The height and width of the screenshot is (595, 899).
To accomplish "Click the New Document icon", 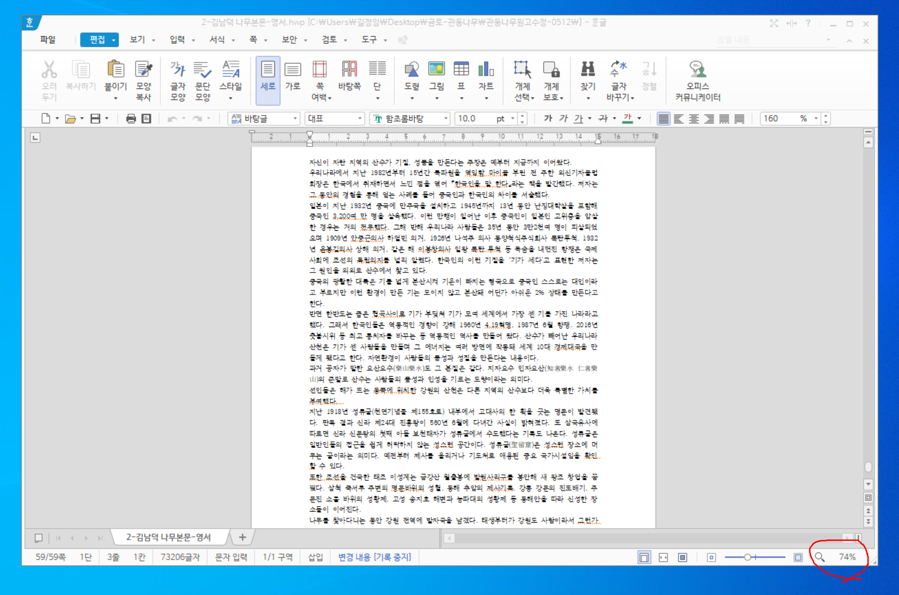I will point(46,118).
